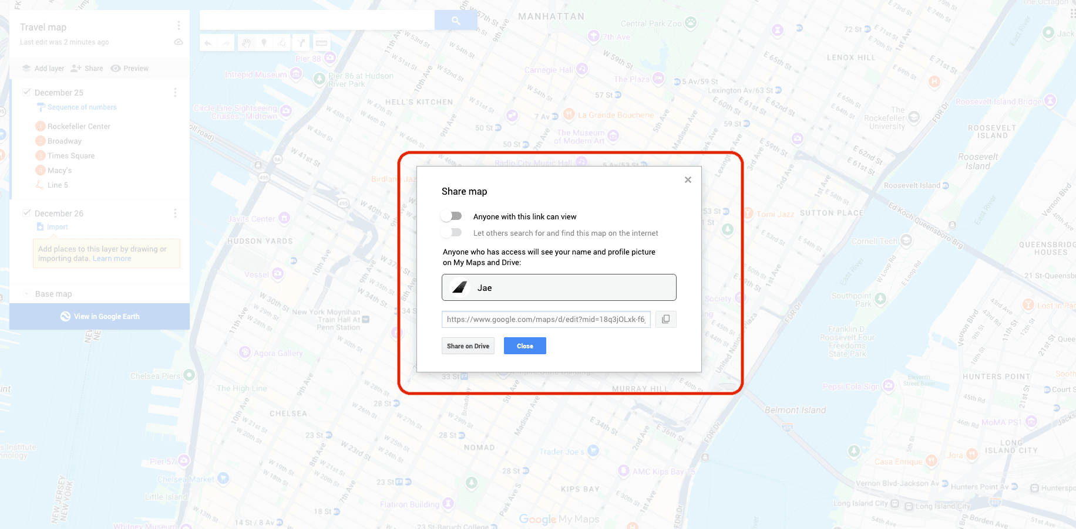
Task: Open the Travel map three-dot menu
Action: click(179, 26)
